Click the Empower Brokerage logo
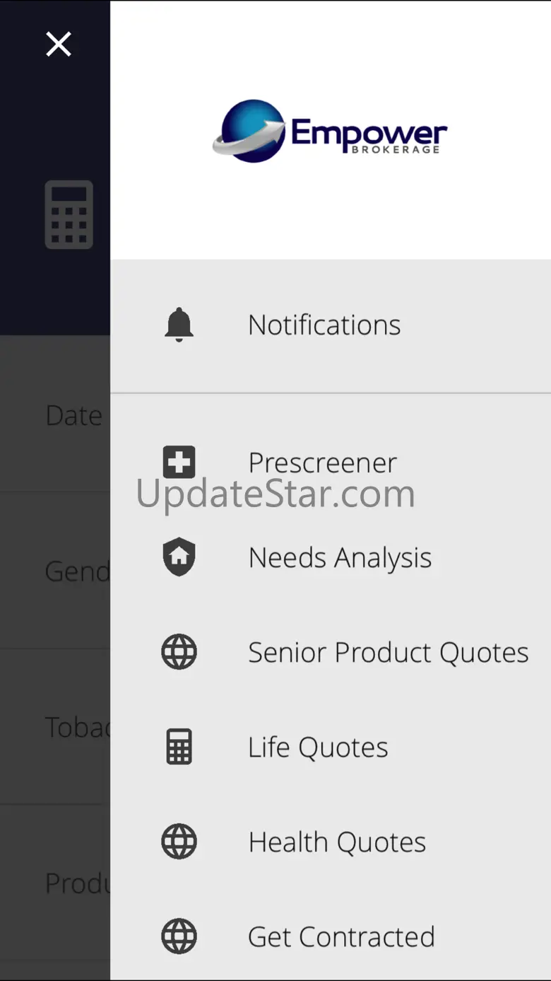Image resolution: width=551 pixels, height=981 pixels. (330, 132)
